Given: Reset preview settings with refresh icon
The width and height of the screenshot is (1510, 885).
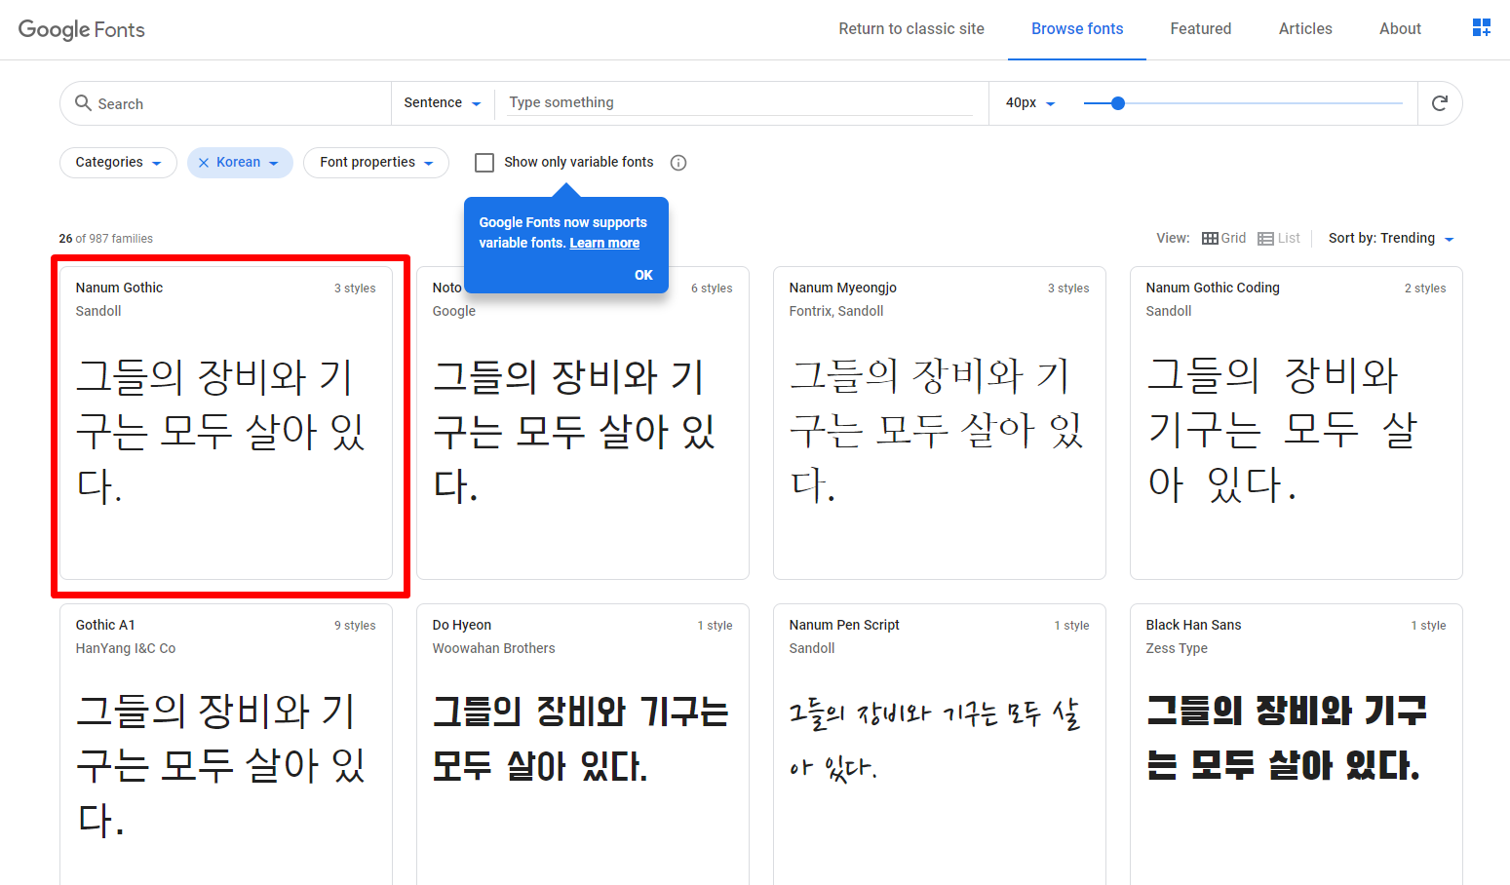Looking at the screenshot, I should click(1439, 103).
